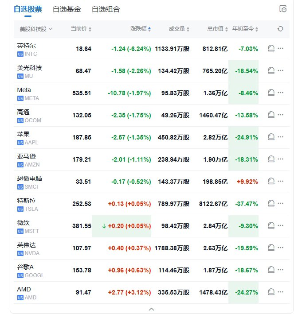
Task: Open 英特尔 INTC stock page
Action: pos(27,50)
